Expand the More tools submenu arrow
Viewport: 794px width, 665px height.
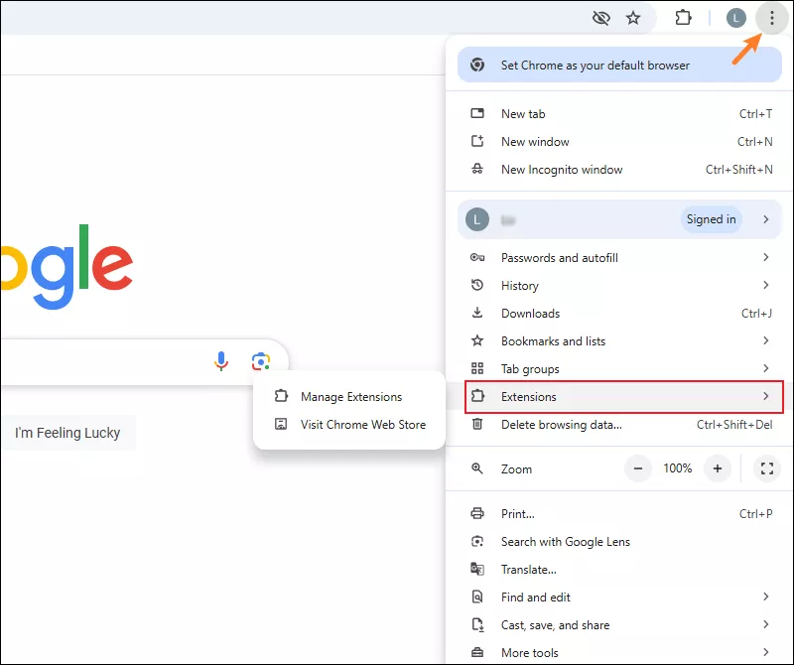pos(765,652)
